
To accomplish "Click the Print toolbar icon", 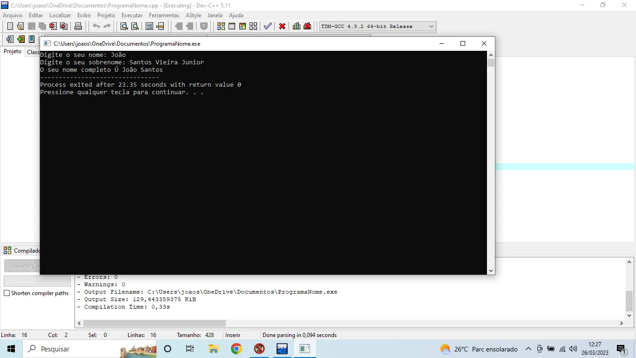I will (x=78, y=27).
